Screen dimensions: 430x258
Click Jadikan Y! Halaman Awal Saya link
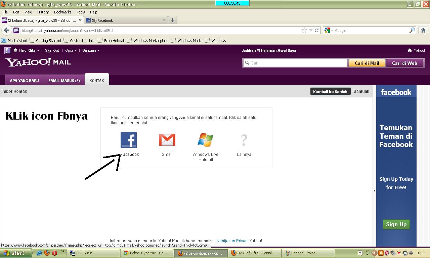pyautogui.click(x=269, y=50)
